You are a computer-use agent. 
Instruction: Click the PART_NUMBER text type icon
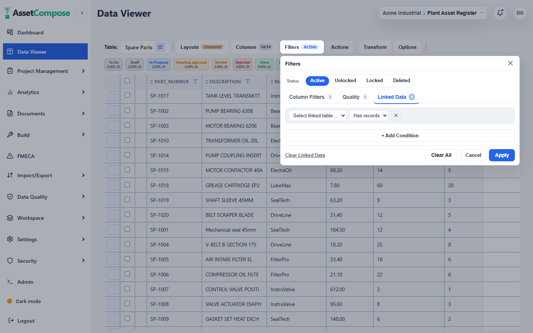point(195,81)
